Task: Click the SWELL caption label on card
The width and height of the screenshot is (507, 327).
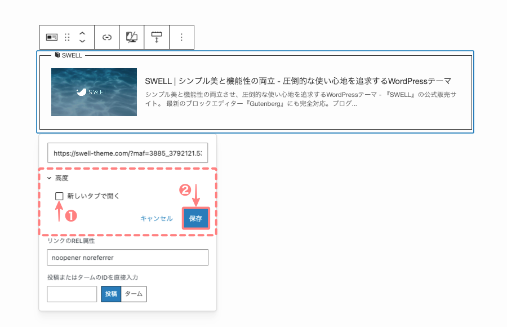Action: click(x=68, y=55)
